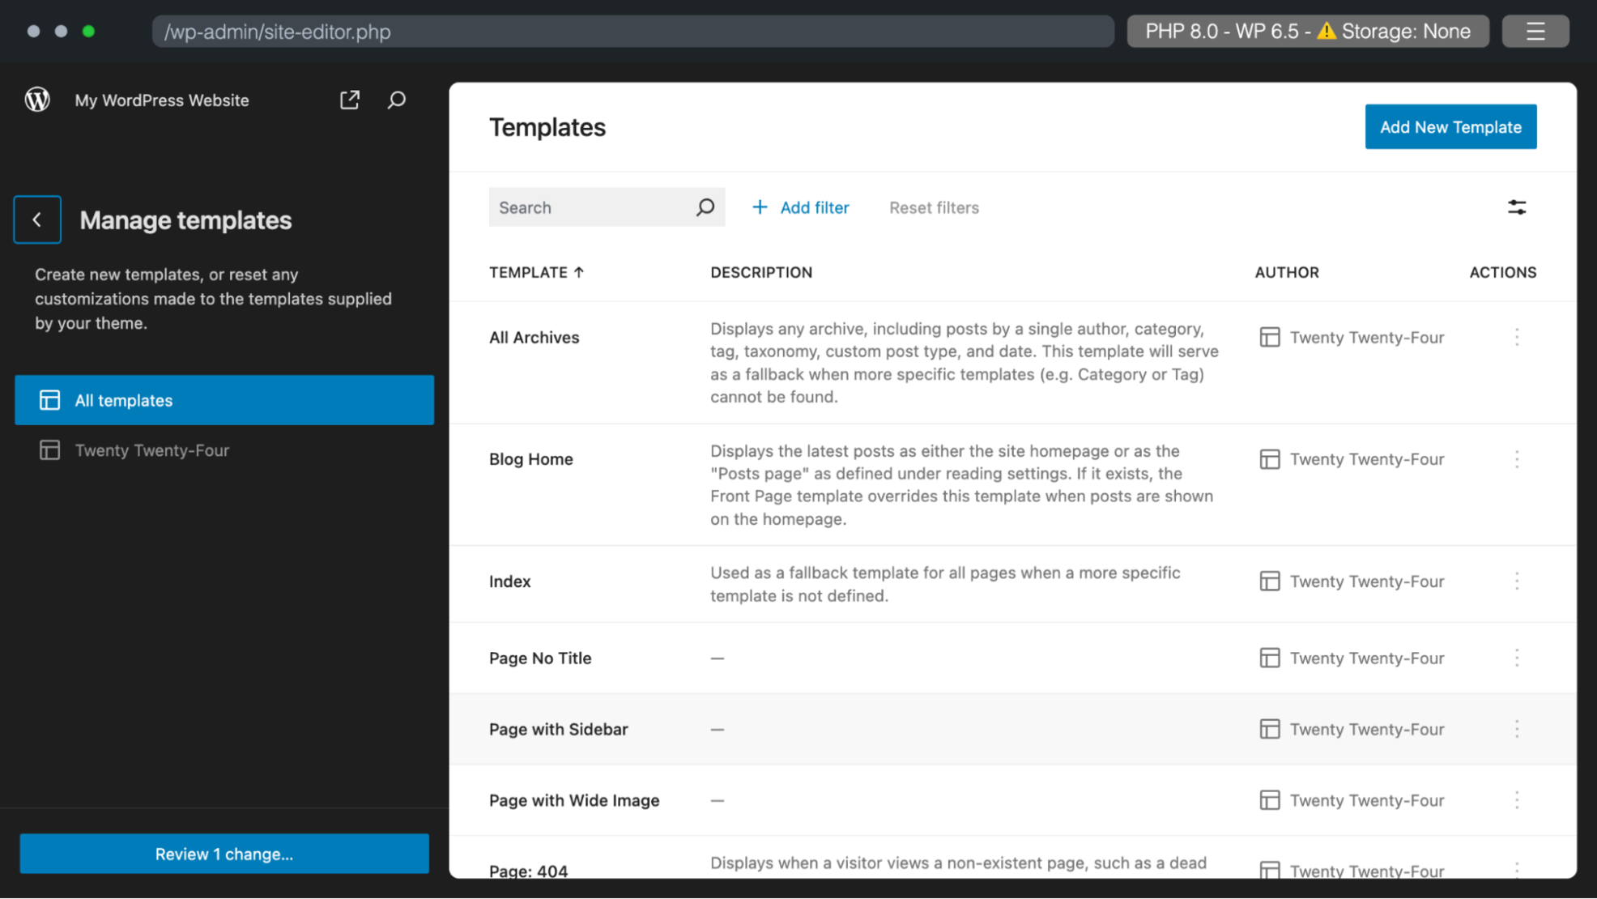1597x899 pixels.
Task: Open actions menu for Blog Home template
Action: 1517,459
